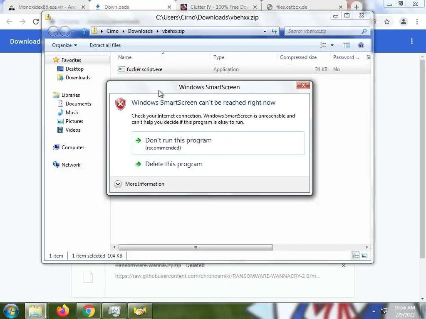Open the Downloads page three-dot menu
This screenshot has height=319, width=426.
coord(412,41)
